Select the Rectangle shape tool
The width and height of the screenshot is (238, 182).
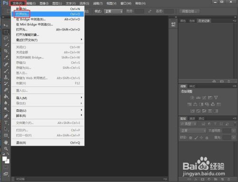click(x=6, y=135)
